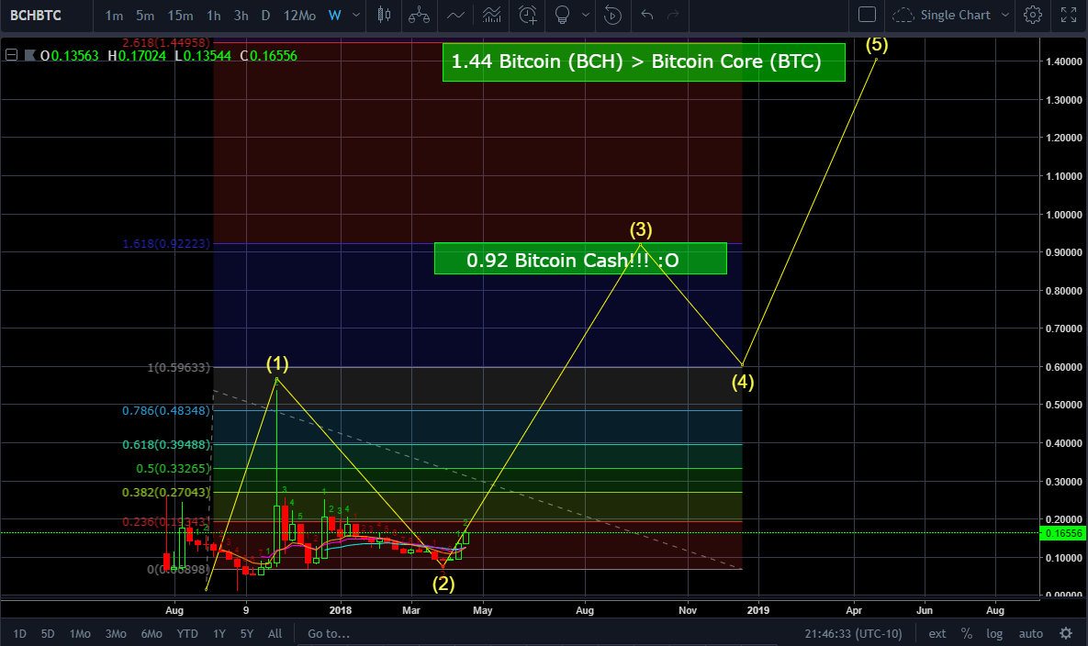Viewport: 1088px width, 646px height.
Task: Expand the publish idea dropdown arrow
Action: [586, 15]
